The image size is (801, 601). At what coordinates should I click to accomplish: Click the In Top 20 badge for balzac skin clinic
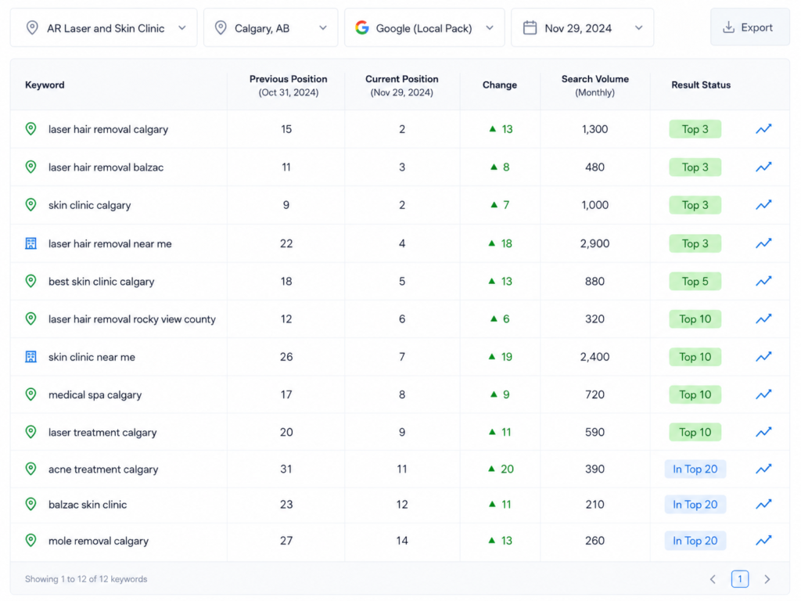[695, 505]
